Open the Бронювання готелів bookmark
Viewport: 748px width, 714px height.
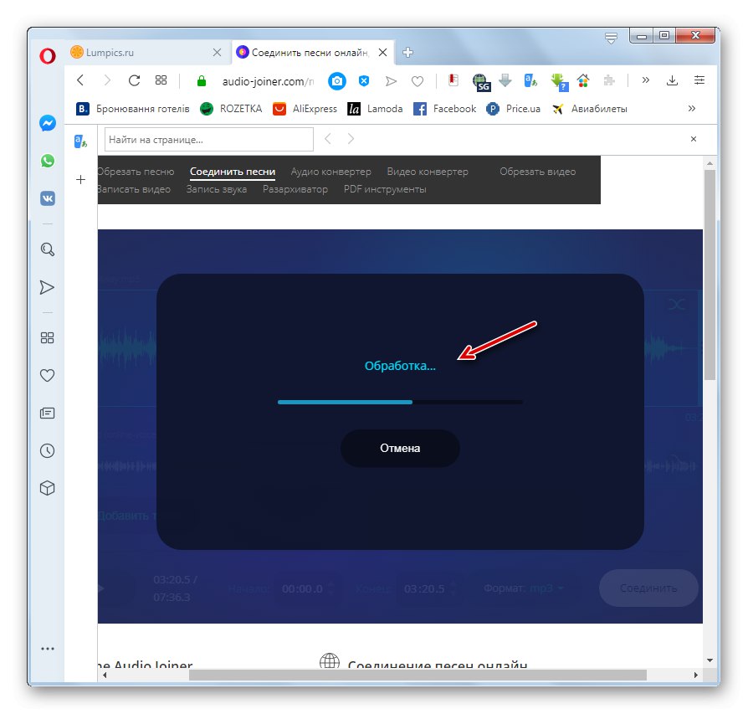133,109
